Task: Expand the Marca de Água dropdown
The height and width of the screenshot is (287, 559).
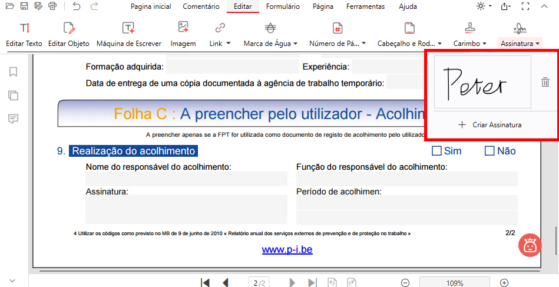Action: pos(295,44)
